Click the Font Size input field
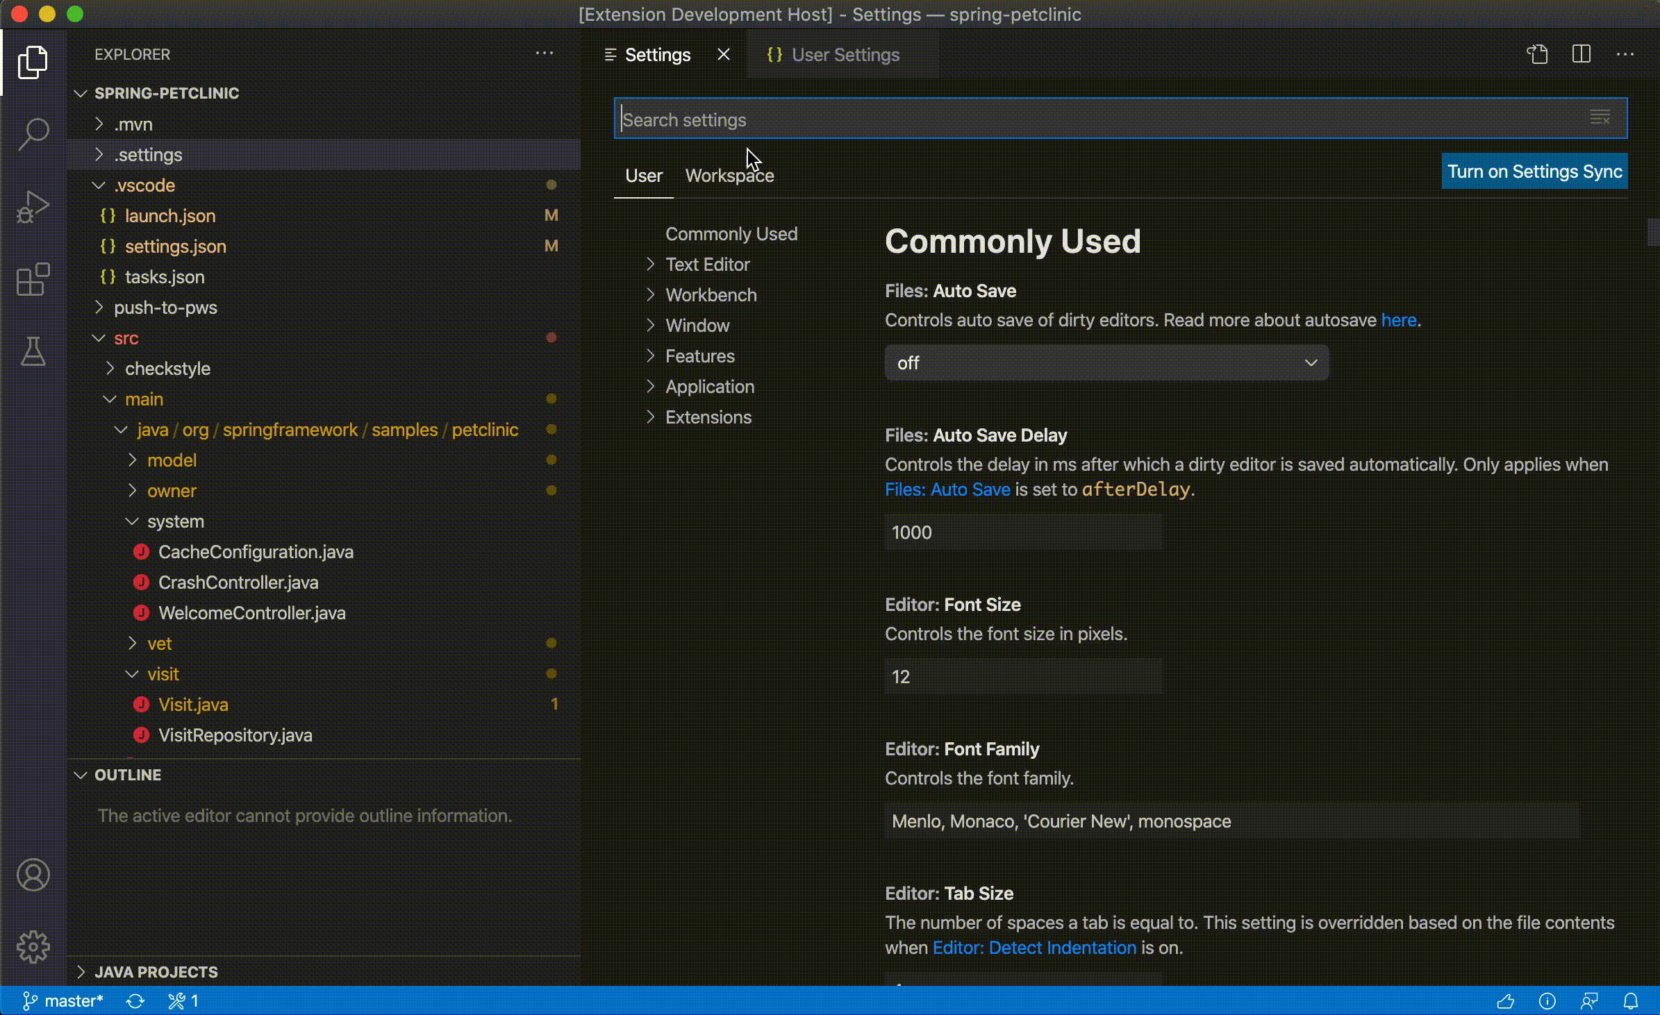Image resolution: width=1660 pixels, height=1015 pixels. (x=1022, y=677)
